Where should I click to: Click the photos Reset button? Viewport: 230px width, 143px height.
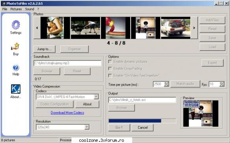212,29
